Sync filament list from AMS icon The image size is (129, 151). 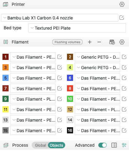pyautogui.click(x=112, y=42)
